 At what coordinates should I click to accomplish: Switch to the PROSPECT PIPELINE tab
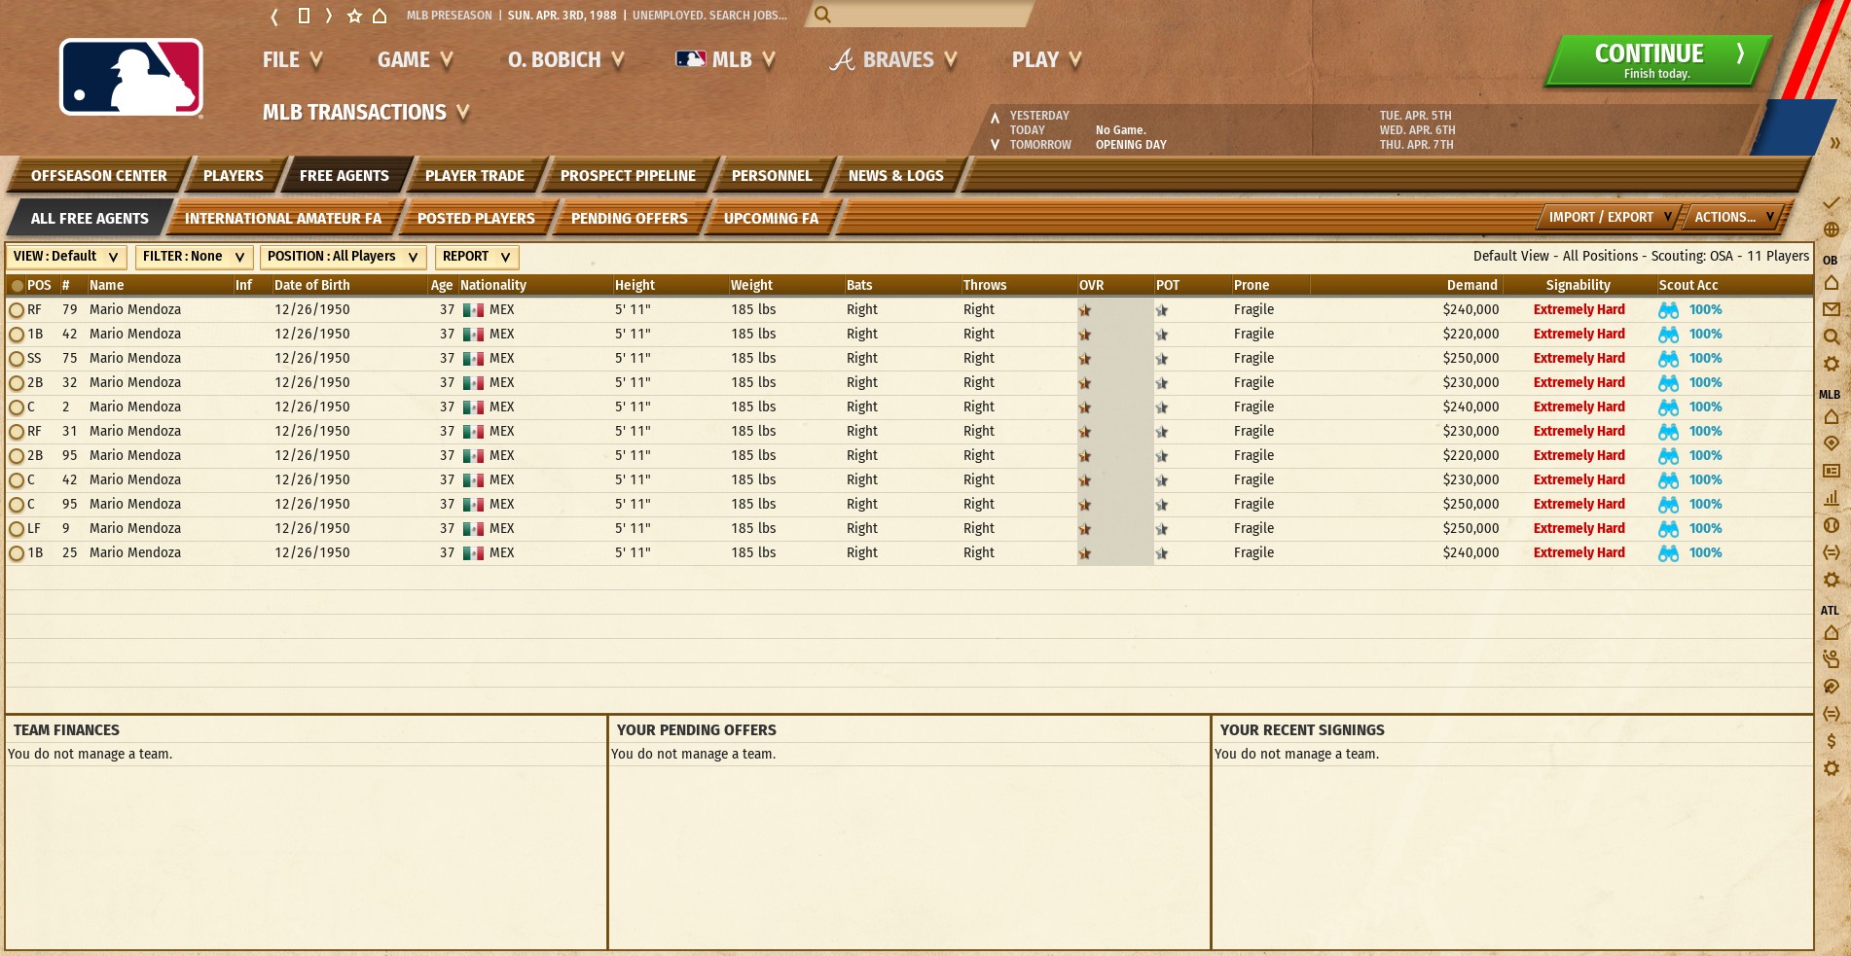point(628,176)
